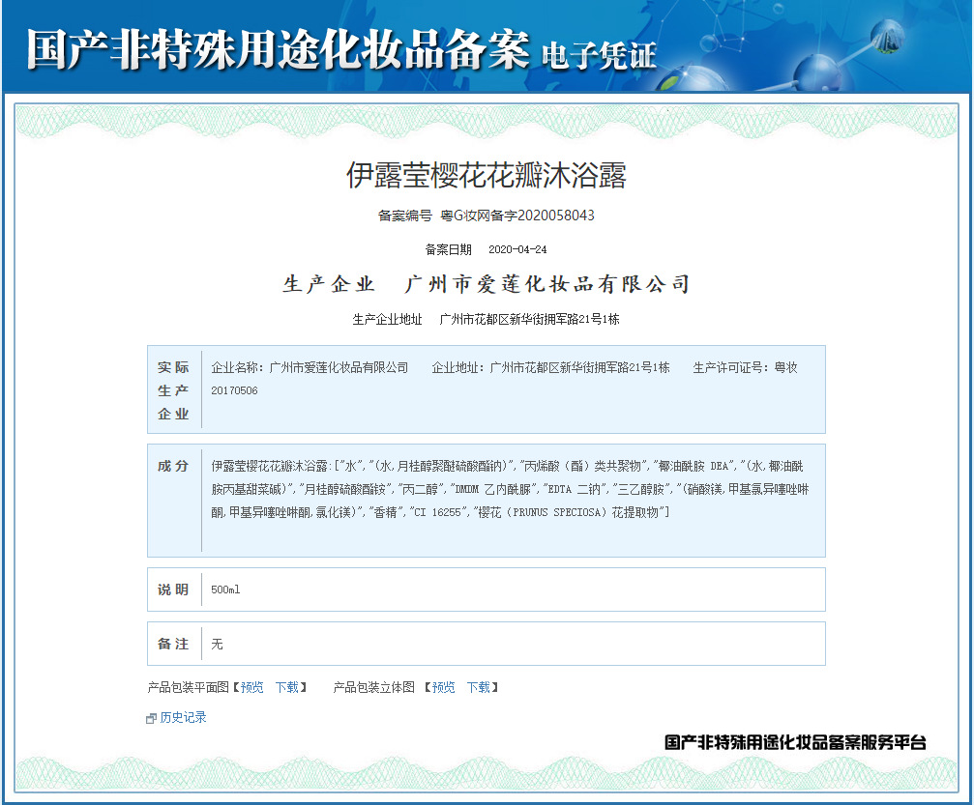Click the header banner title 国产非特殊用途化妆品备案
The image size is (974, 805).
coord(279,49)
